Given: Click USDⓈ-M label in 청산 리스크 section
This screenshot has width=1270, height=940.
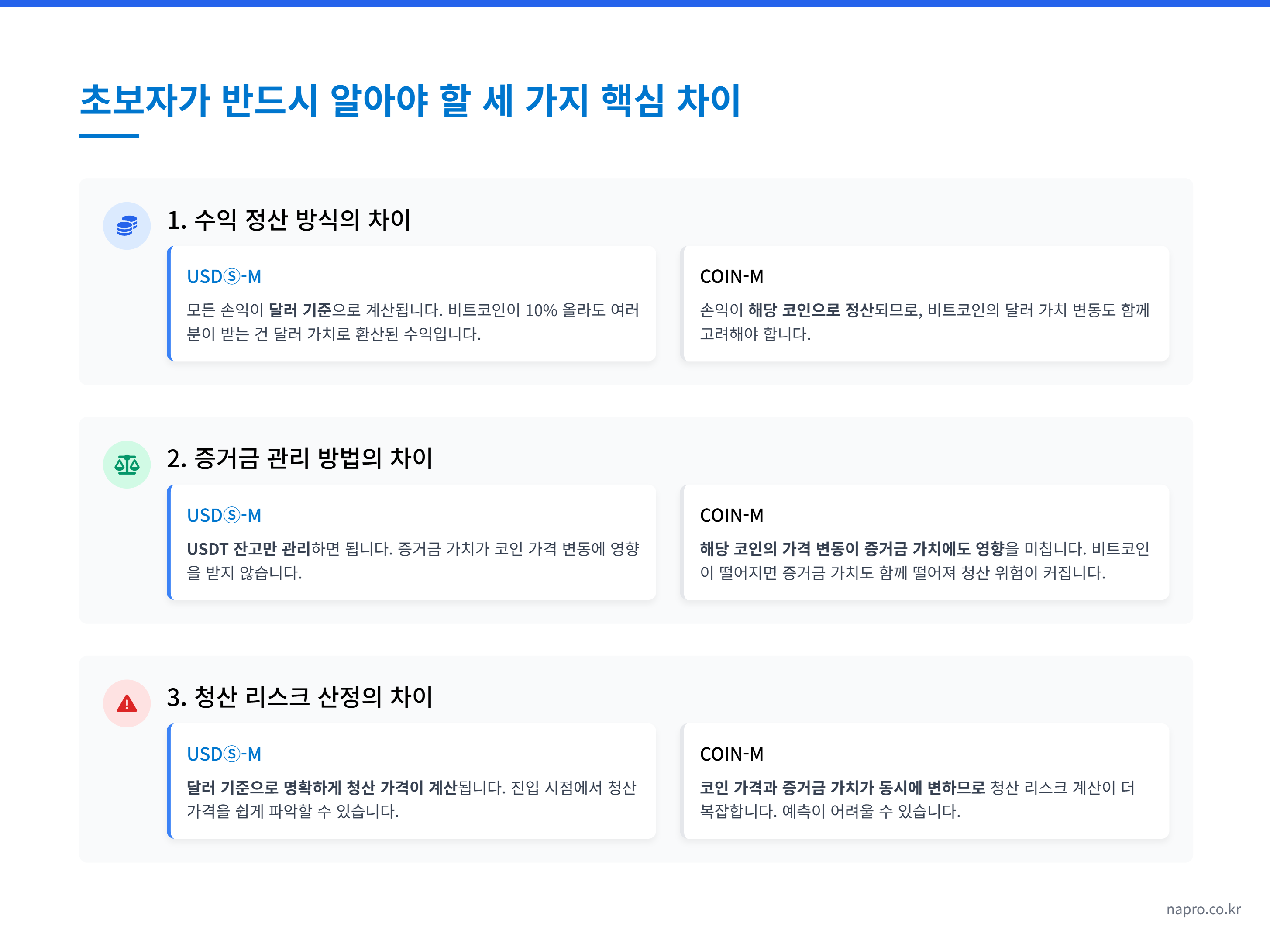Looking at the screenshot, I should pyautogui.click(x=224, y=754).
